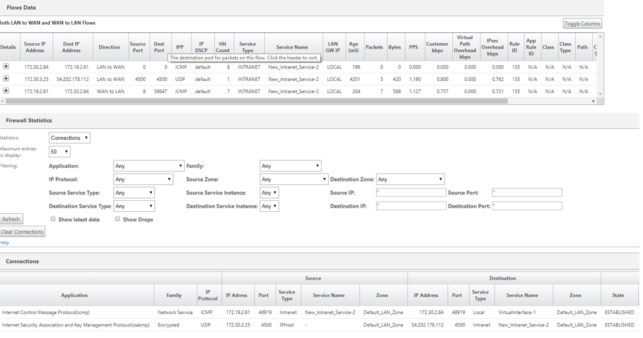Click VirtualInterface-1 destination service name cell
The width and height of the screenshot is (643, 338).
517,312
